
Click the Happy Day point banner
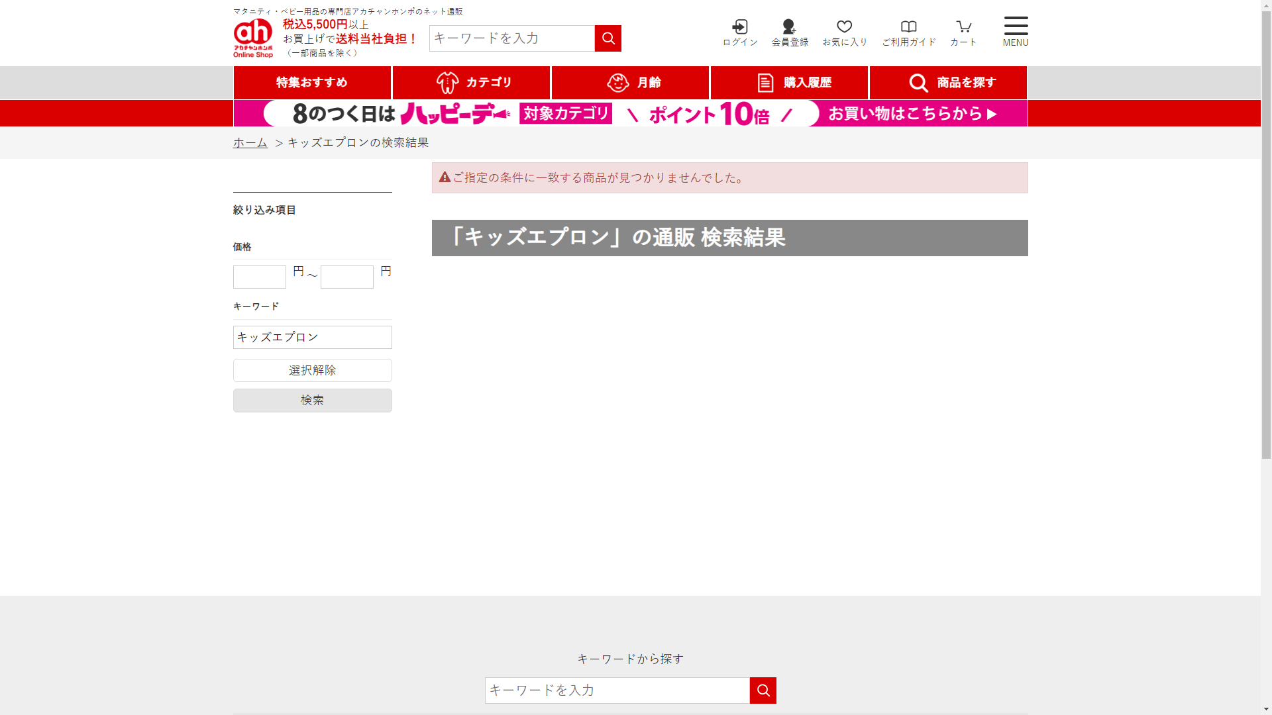point(630,113)
